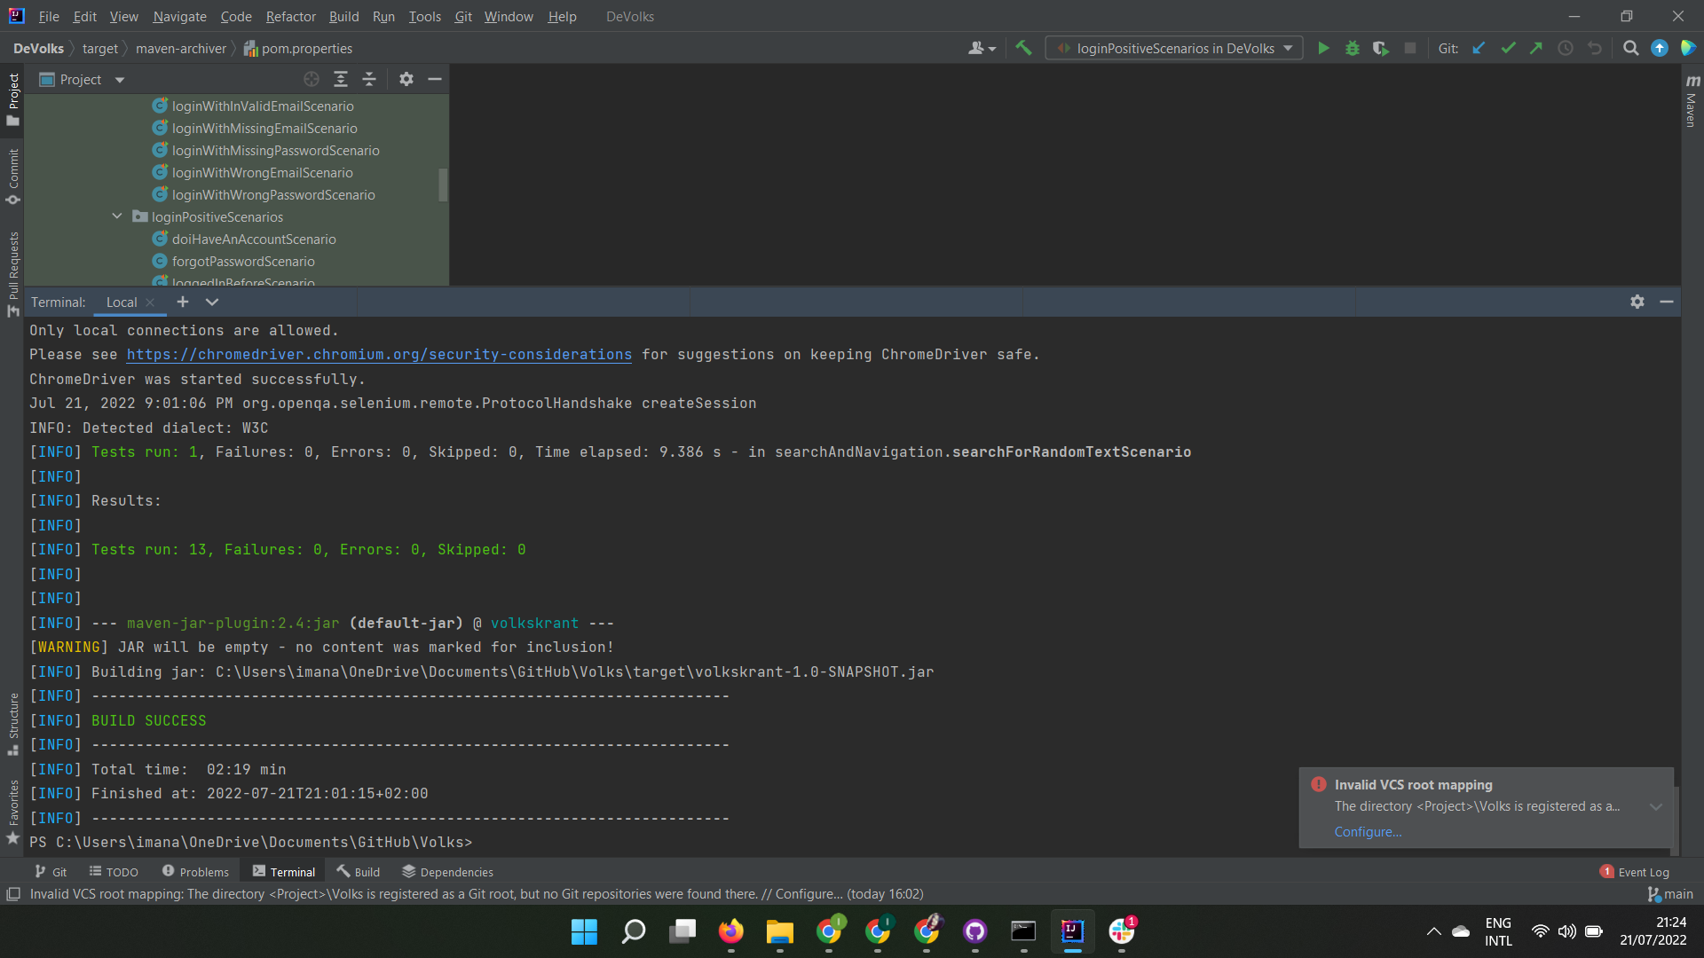Screen dimensions: 1704x958
Task: Open the Refactor menu
Action: [x=290, y=16]
